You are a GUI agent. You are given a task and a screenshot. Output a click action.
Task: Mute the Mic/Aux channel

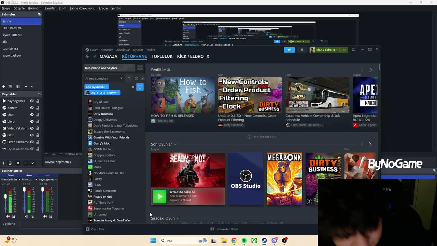tap(27, 216)
